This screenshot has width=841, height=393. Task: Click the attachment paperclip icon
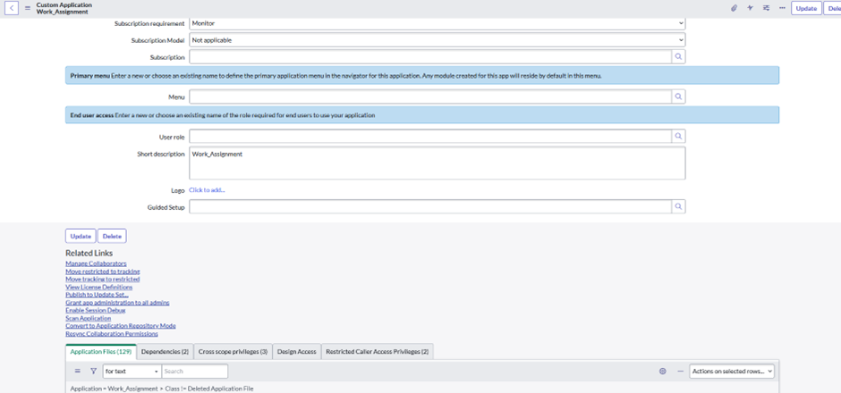[734, 8]
